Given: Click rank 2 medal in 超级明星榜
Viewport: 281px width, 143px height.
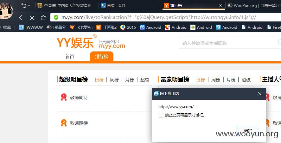Looking at the screenshot, I should pos(64,123).
